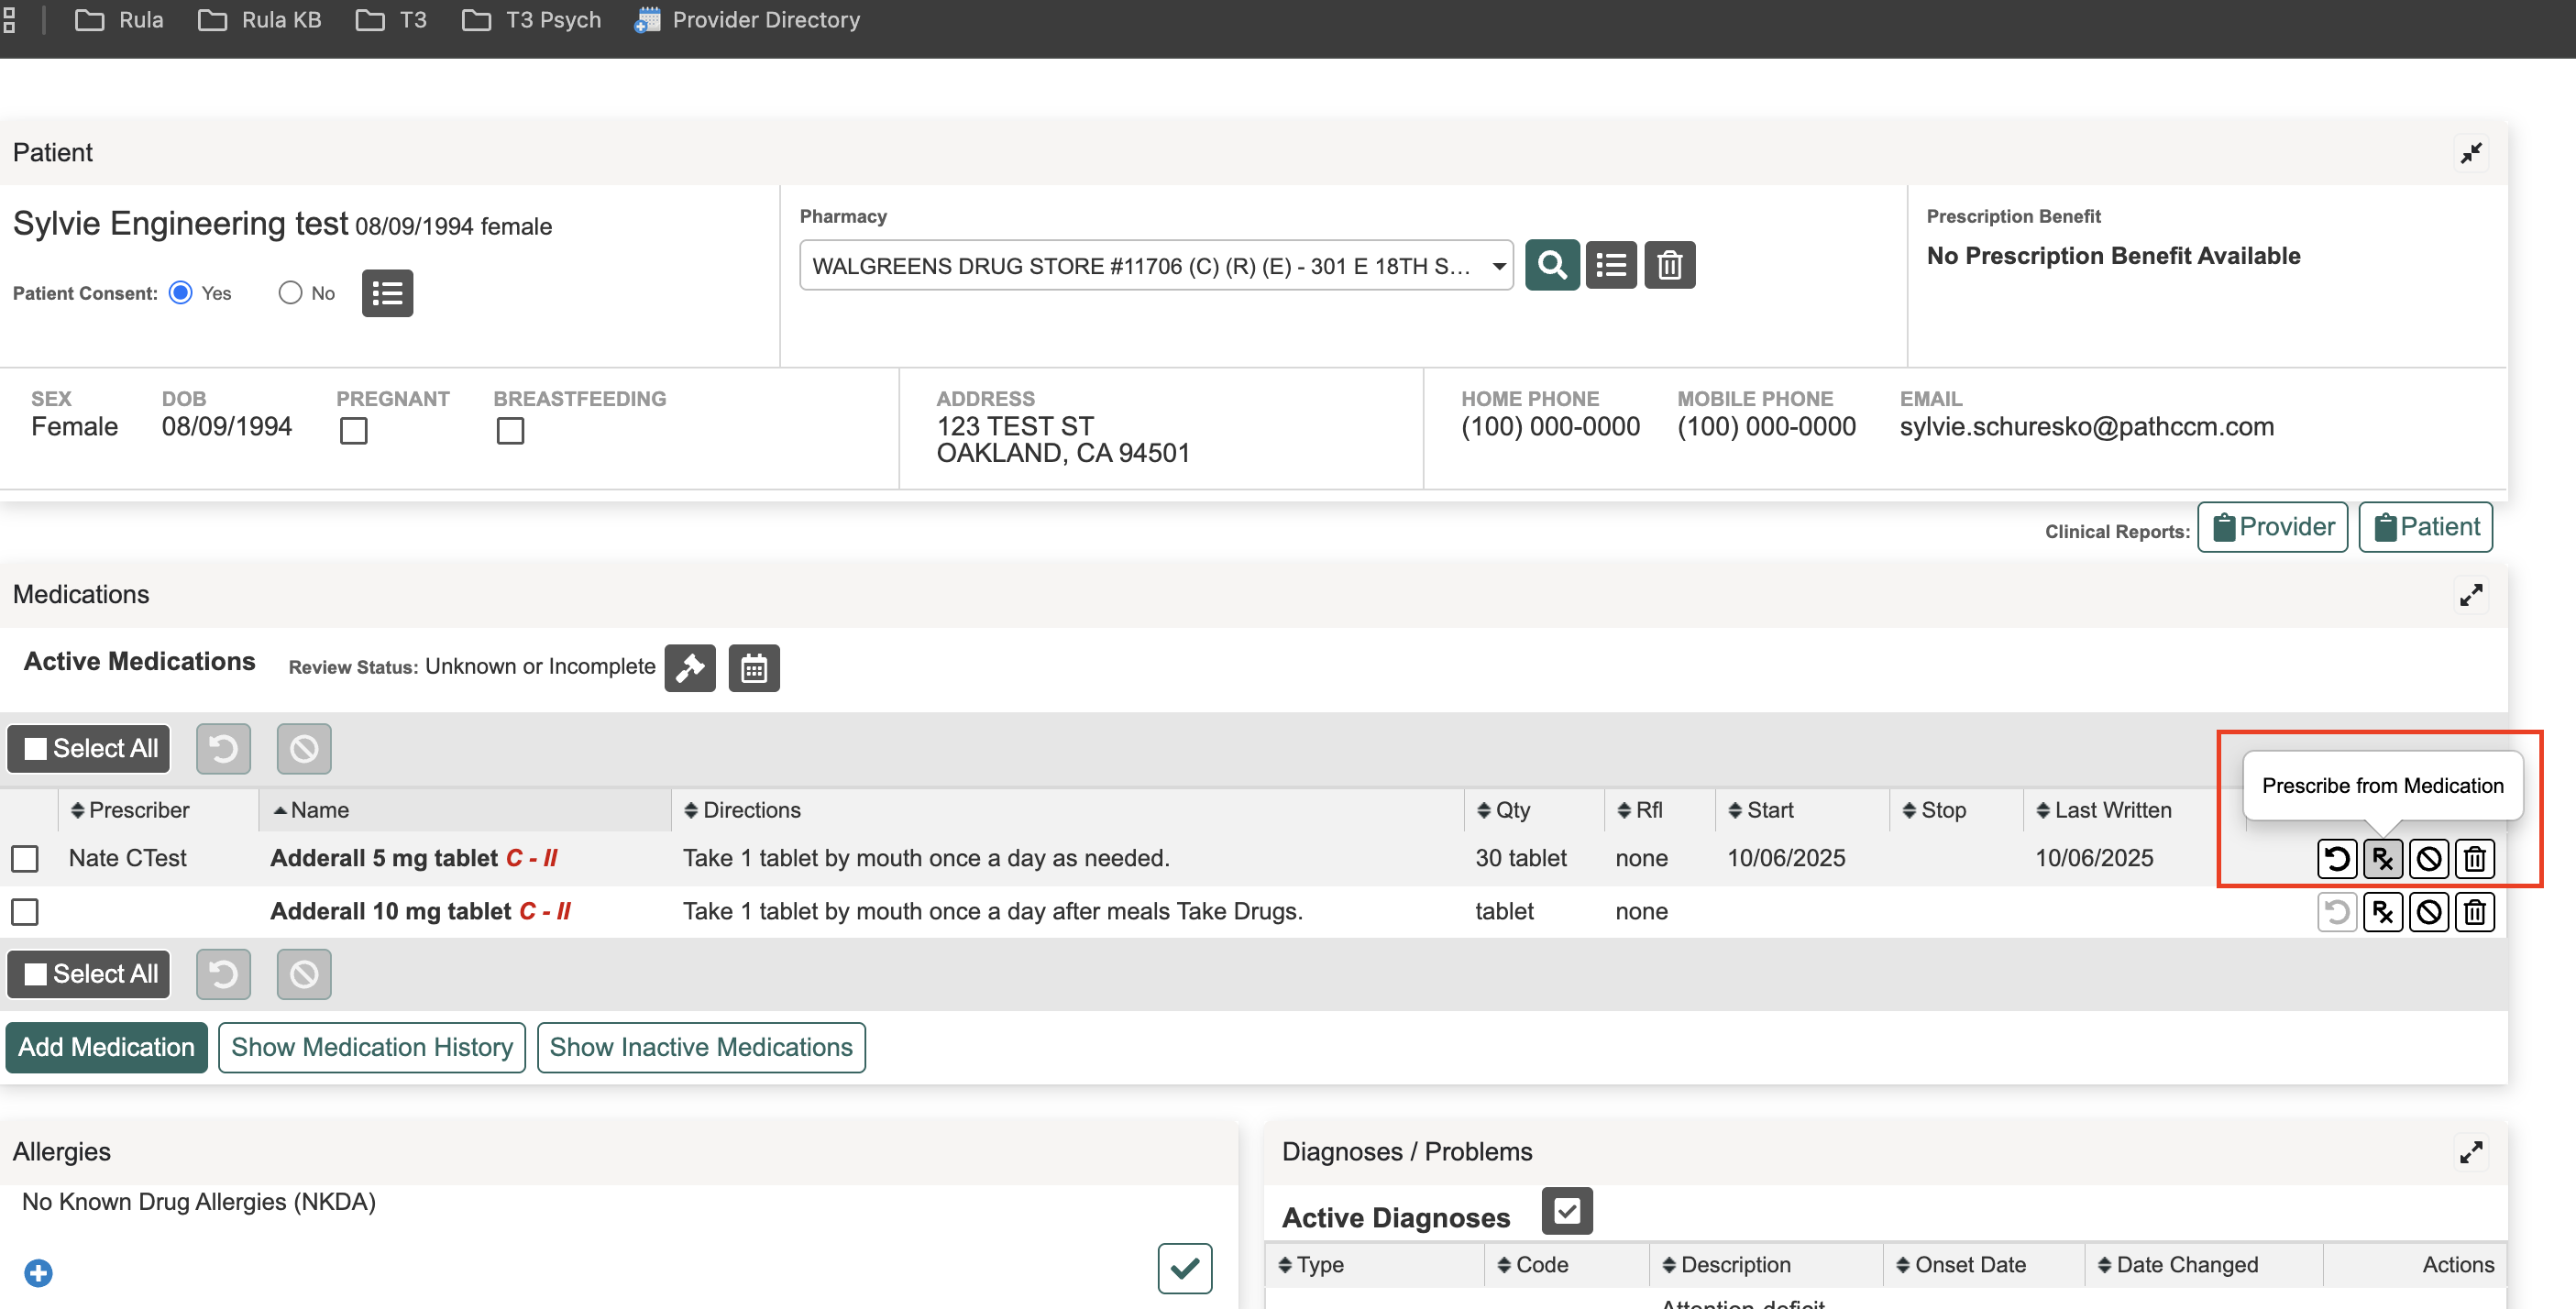Image resolution: width=2576 pixels, height=1309 pixels.
Task: Discontinue Adderall 5 mg with stop icon
Action: point(2429,859)
